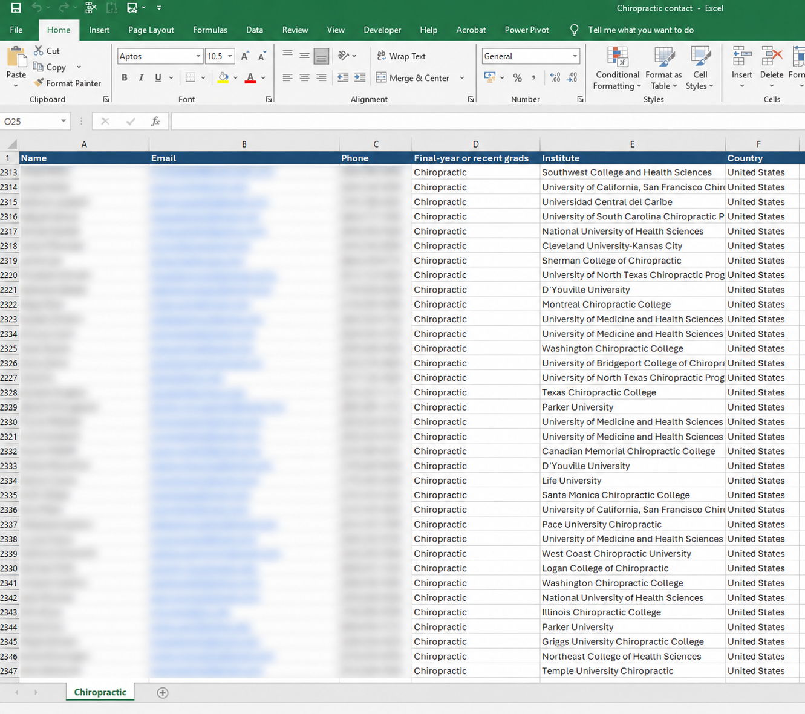The height and width of the screenshot is (714, 805).
Task: Add a new sheet with the plus icon
Action: 163,693
